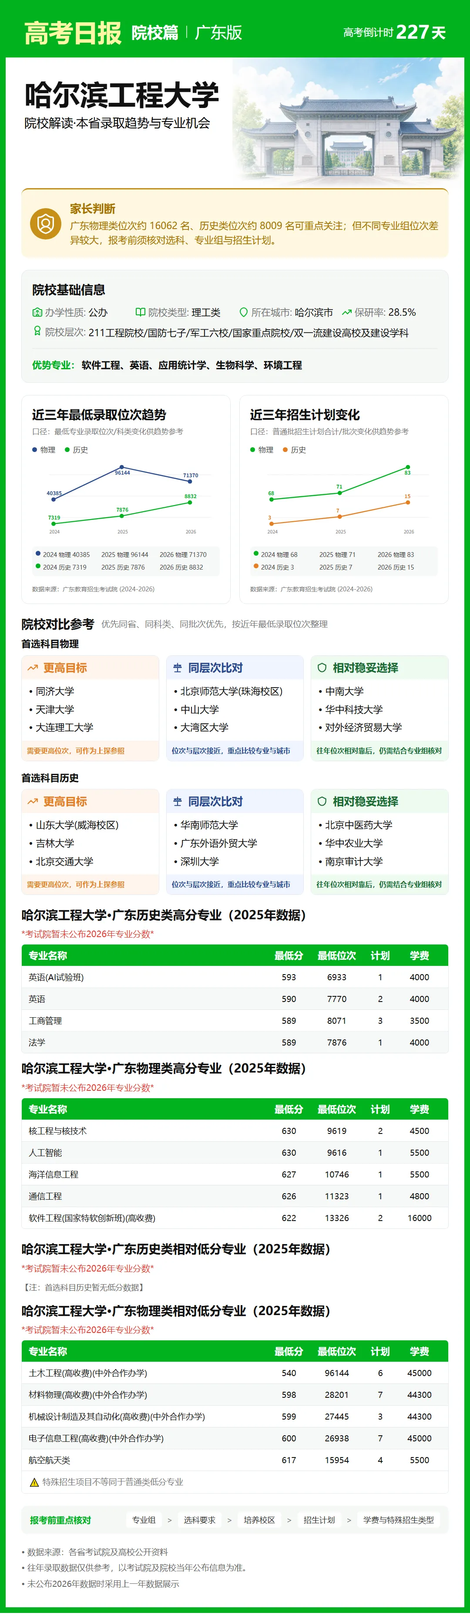Click the book icon next to 院校类型
The image size is (470, 1616).
(141, 312)
